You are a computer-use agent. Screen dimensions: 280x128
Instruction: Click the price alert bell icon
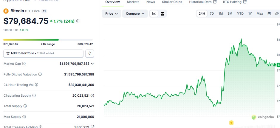pyautogui.click(x=90, y=53)
